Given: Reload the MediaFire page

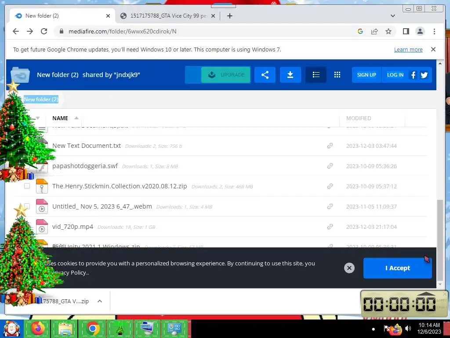Looking at the screenshot, I should click(44, 31).
